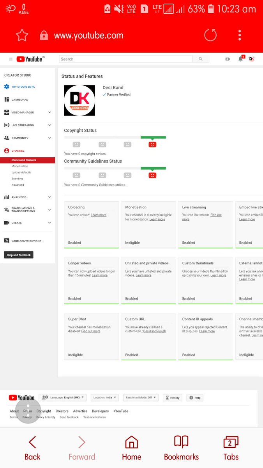Click the Video Manager icon

7,112
